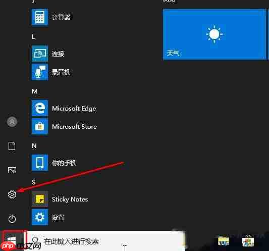Open Your Phone (你的手机) app icon
Viewport: 269px width, 251px height.
pyautogui.click(x=40, y=163)
